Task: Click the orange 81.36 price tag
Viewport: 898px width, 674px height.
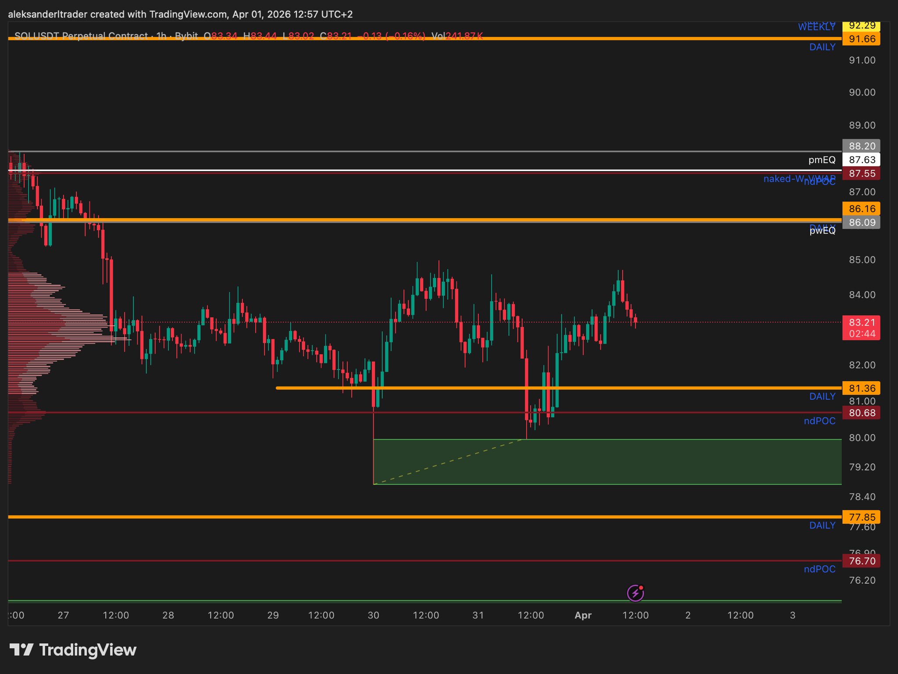Action: (x=861, y=388)
